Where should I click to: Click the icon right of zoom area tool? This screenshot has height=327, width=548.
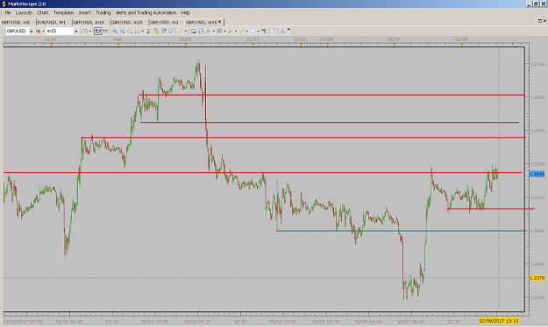tap(137, 31)
